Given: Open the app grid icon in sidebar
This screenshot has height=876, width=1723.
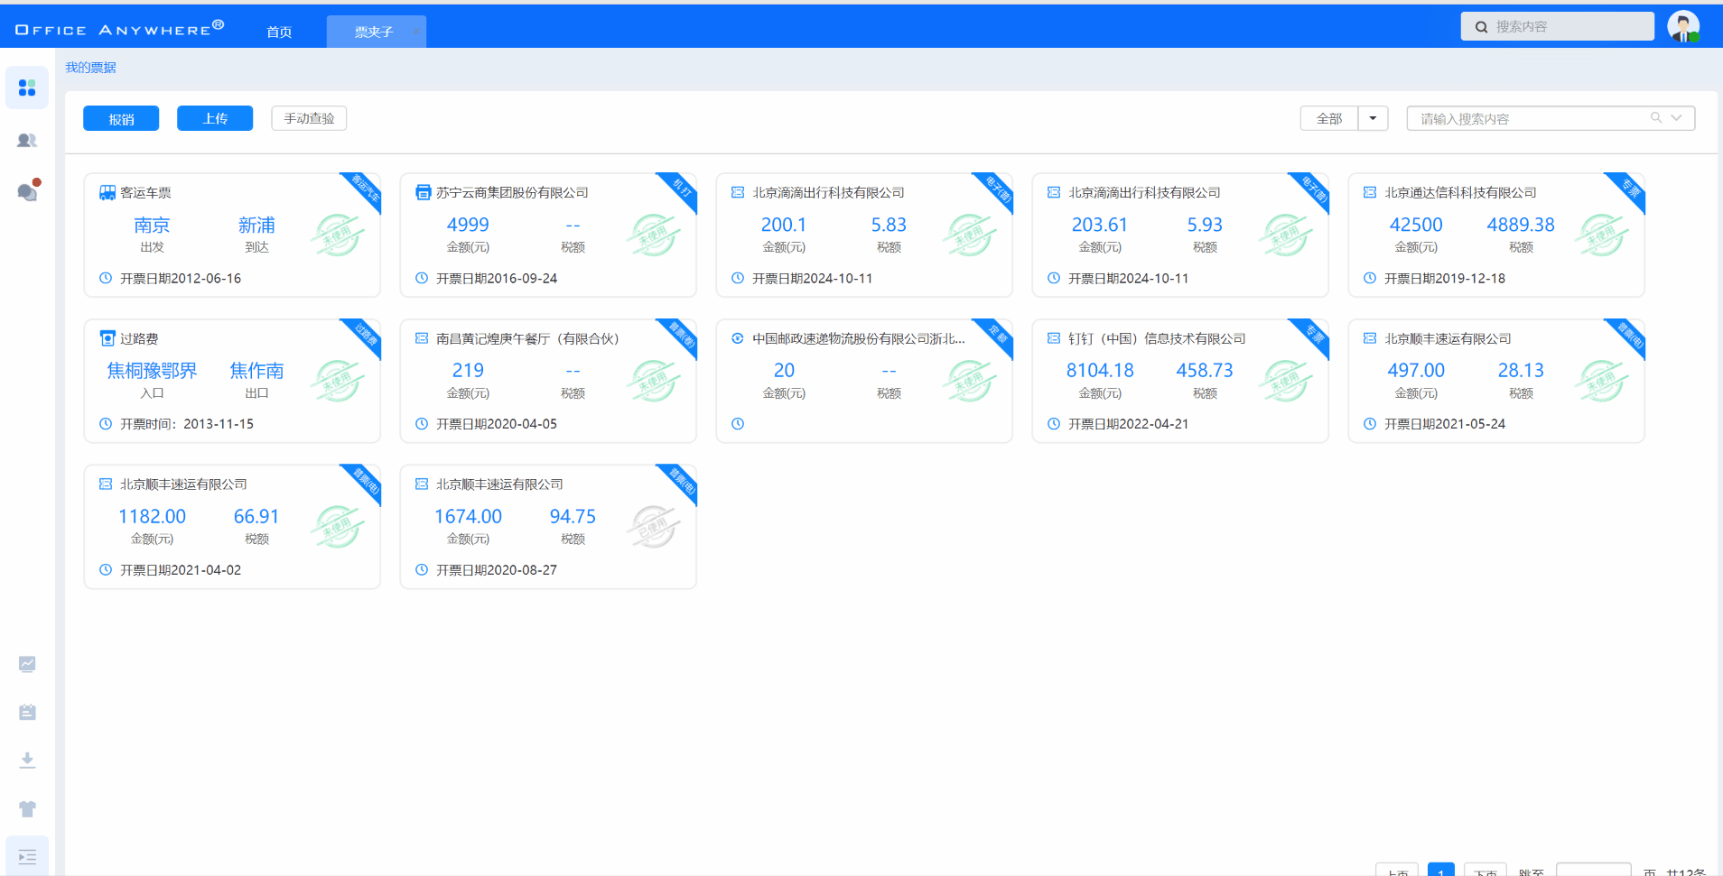Looking at the screenshot, I should coord(27,88).
